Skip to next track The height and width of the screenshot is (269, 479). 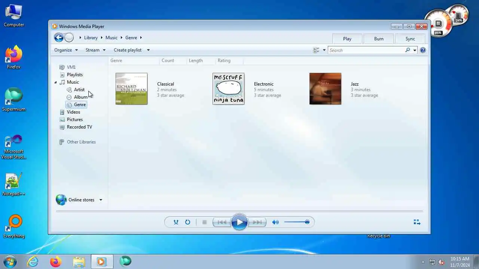257,222
